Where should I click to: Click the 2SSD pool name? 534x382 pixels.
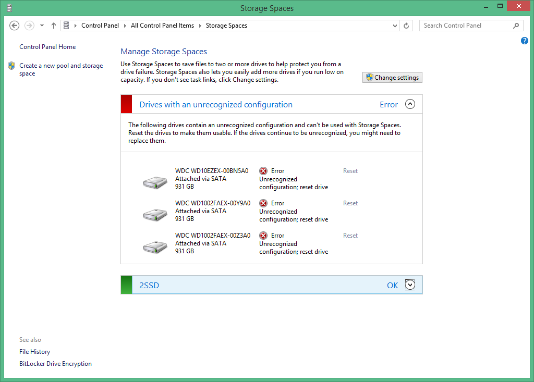pos(149,285)
